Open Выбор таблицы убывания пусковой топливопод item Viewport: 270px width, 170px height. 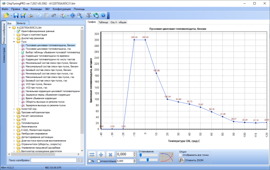click(53, 52)
